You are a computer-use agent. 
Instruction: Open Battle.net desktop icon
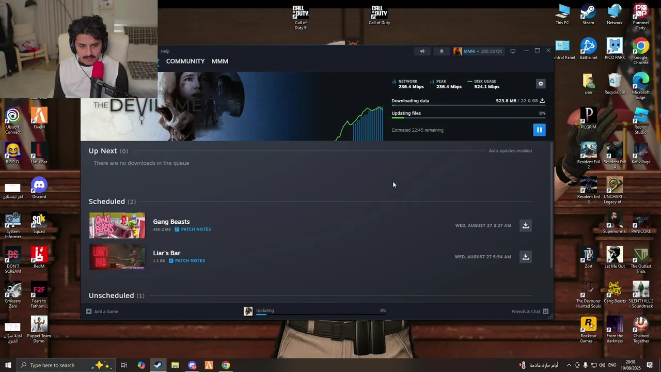point(588,50)
